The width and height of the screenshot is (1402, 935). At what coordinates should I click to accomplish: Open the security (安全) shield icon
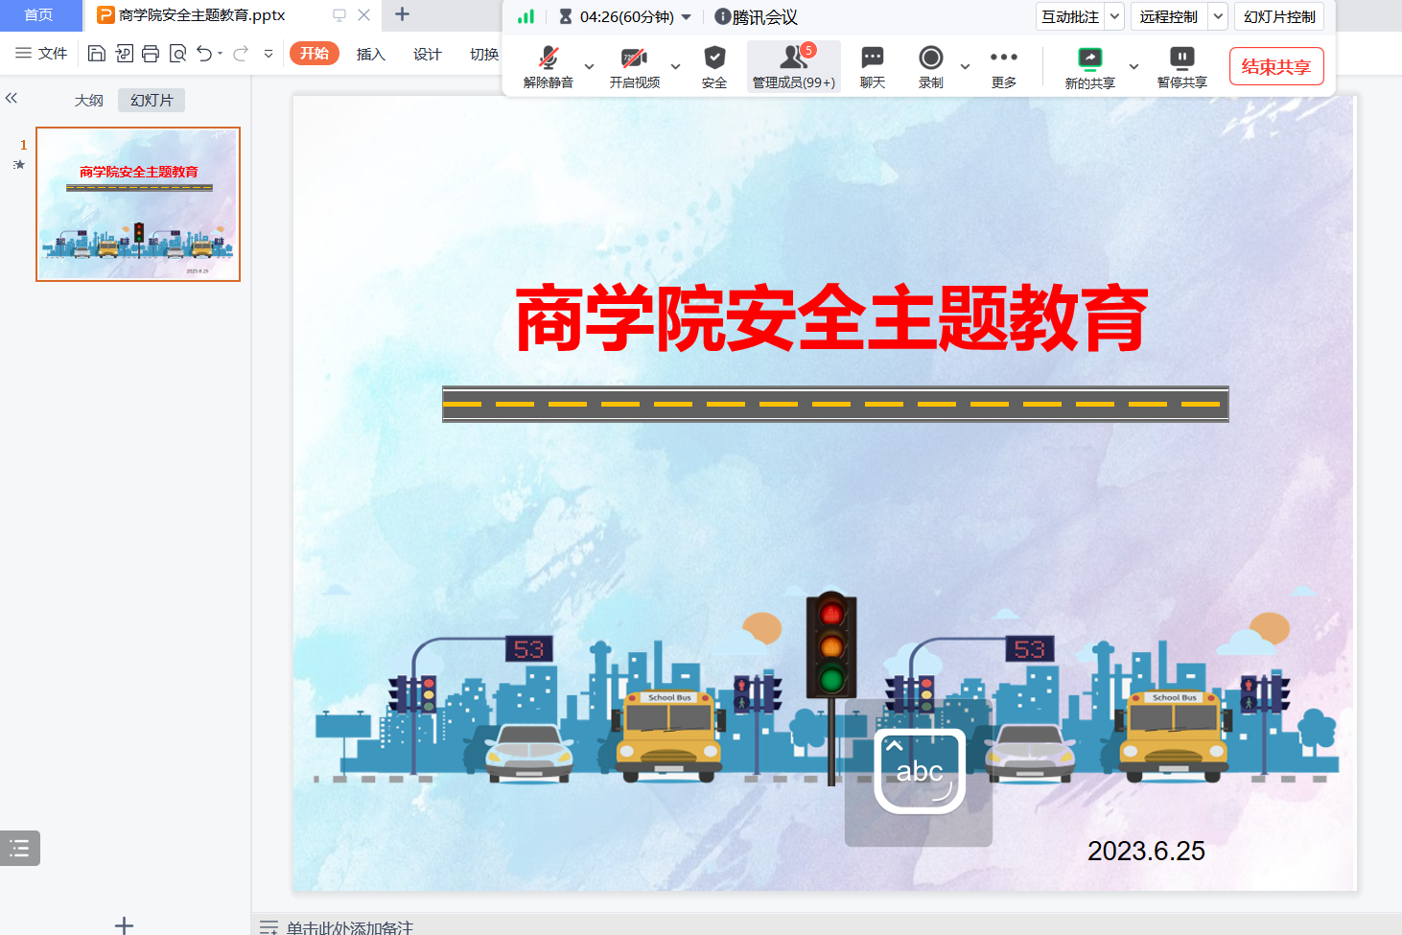[x=713, y=66]
